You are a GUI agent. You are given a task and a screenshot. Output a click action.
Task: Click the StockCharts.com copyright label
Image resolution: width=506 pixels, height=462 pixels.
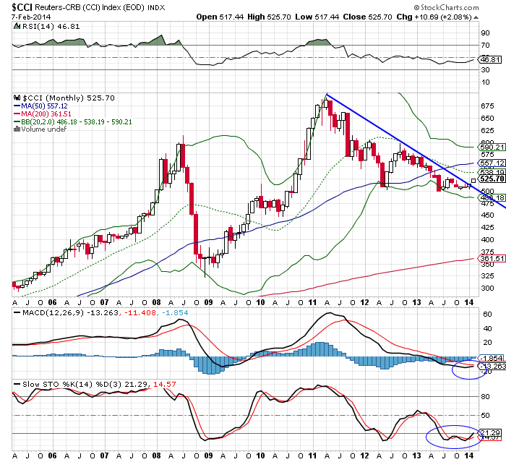tap(447, 7)
